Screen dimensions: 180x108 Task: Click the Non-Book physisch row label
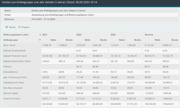[x=13, y=88]
